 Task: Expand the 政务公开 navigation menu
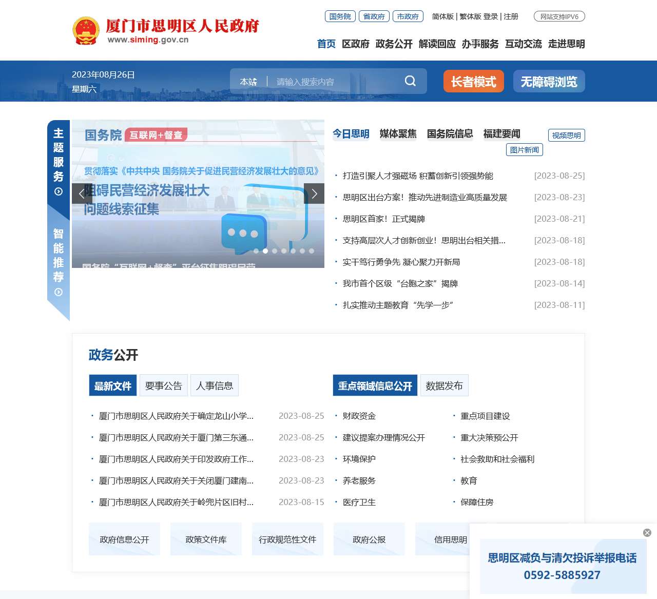(394, 44)
